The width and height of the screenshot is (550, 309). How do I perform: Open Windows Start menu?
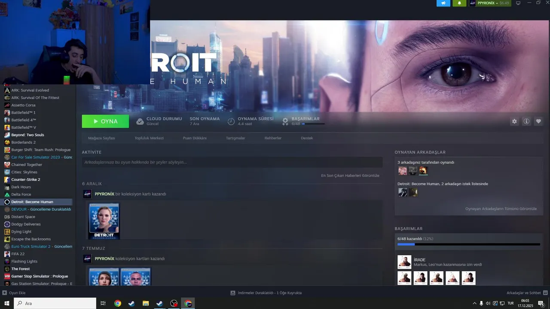click(7, 303)
